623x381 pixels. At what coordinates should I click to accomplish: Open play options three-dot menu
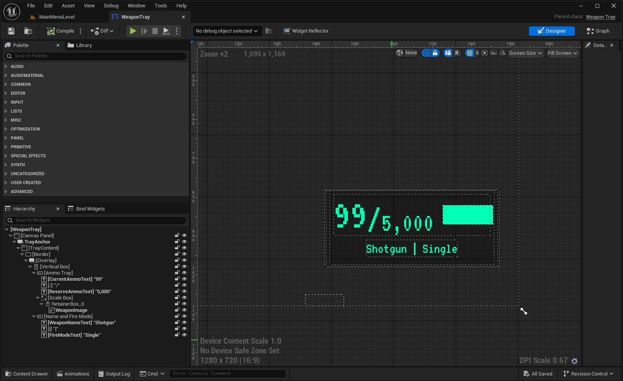177,31
